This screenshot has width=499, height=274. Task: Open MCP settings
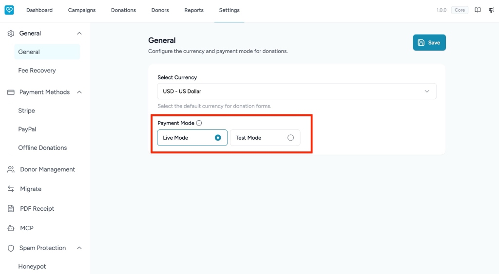tap(27, 228)
